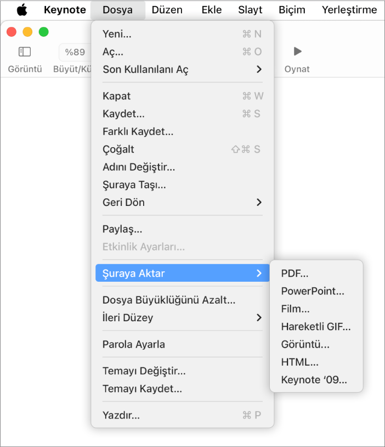Select Yazdır... to print
Screen dimensions: 385x447
coord(183,415)
